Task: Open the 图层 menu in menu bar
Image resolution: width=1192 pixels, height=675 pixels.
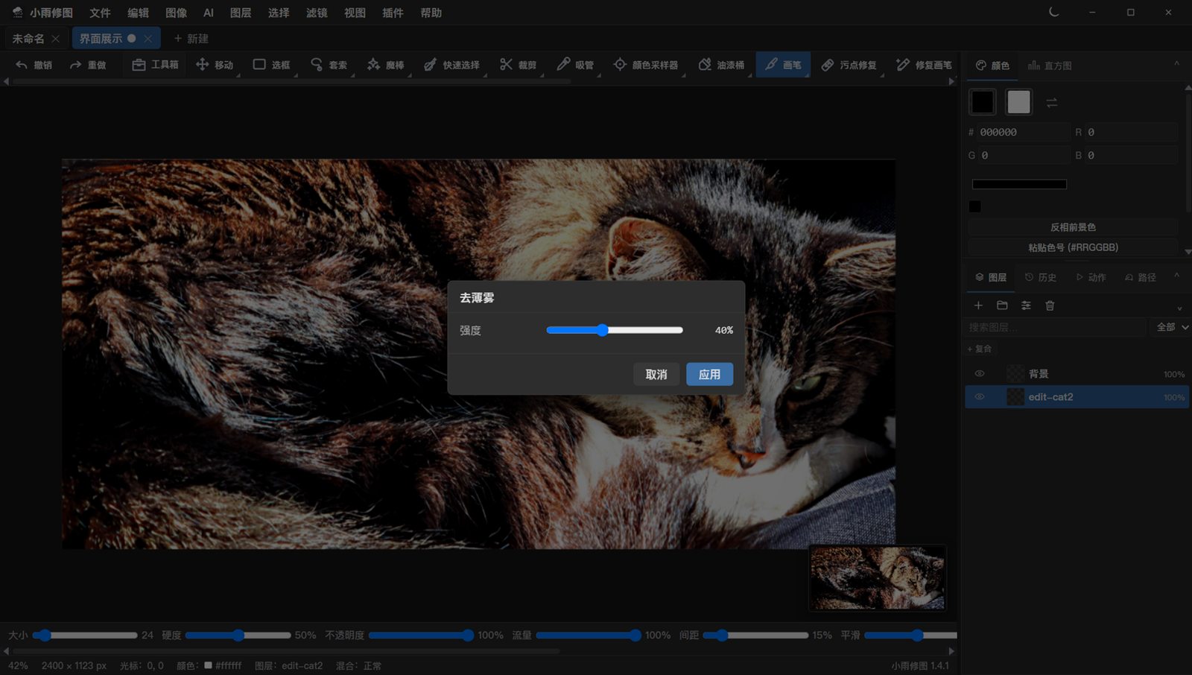Action: pyautogui.click(x=241, y=13)
